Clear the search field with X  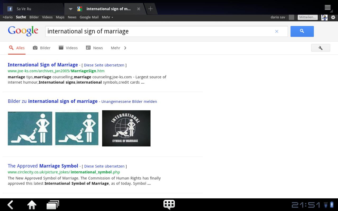[x=276, y=31]
